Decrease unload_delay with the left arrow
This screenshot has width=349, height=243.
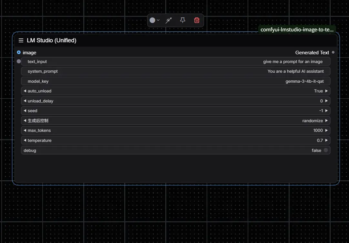25,101
